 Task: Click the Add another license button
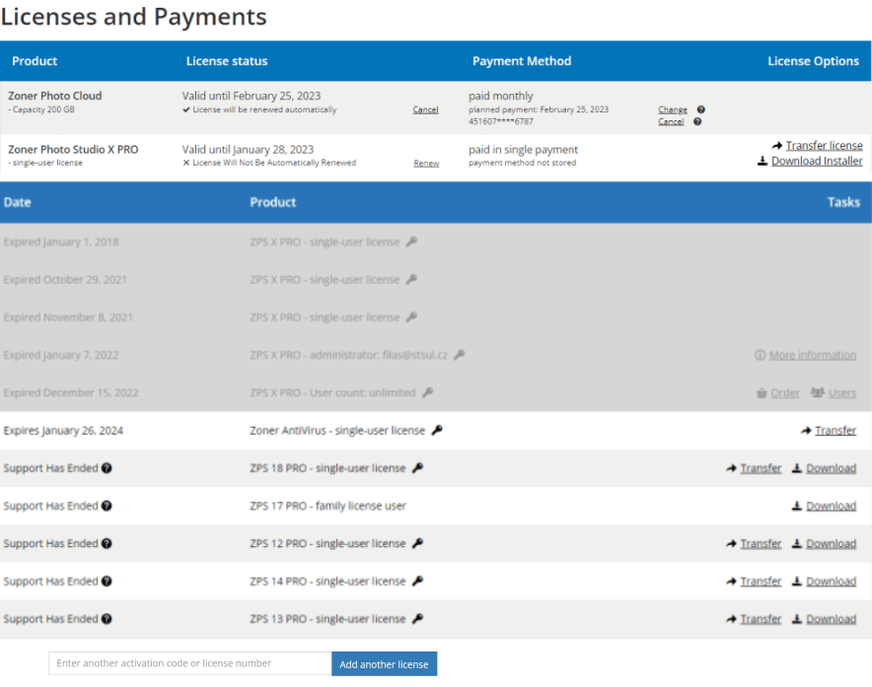pos(385,664)
